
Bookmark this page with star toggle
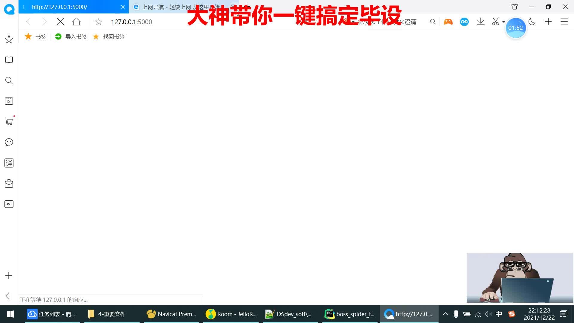[x=99, y=22]
